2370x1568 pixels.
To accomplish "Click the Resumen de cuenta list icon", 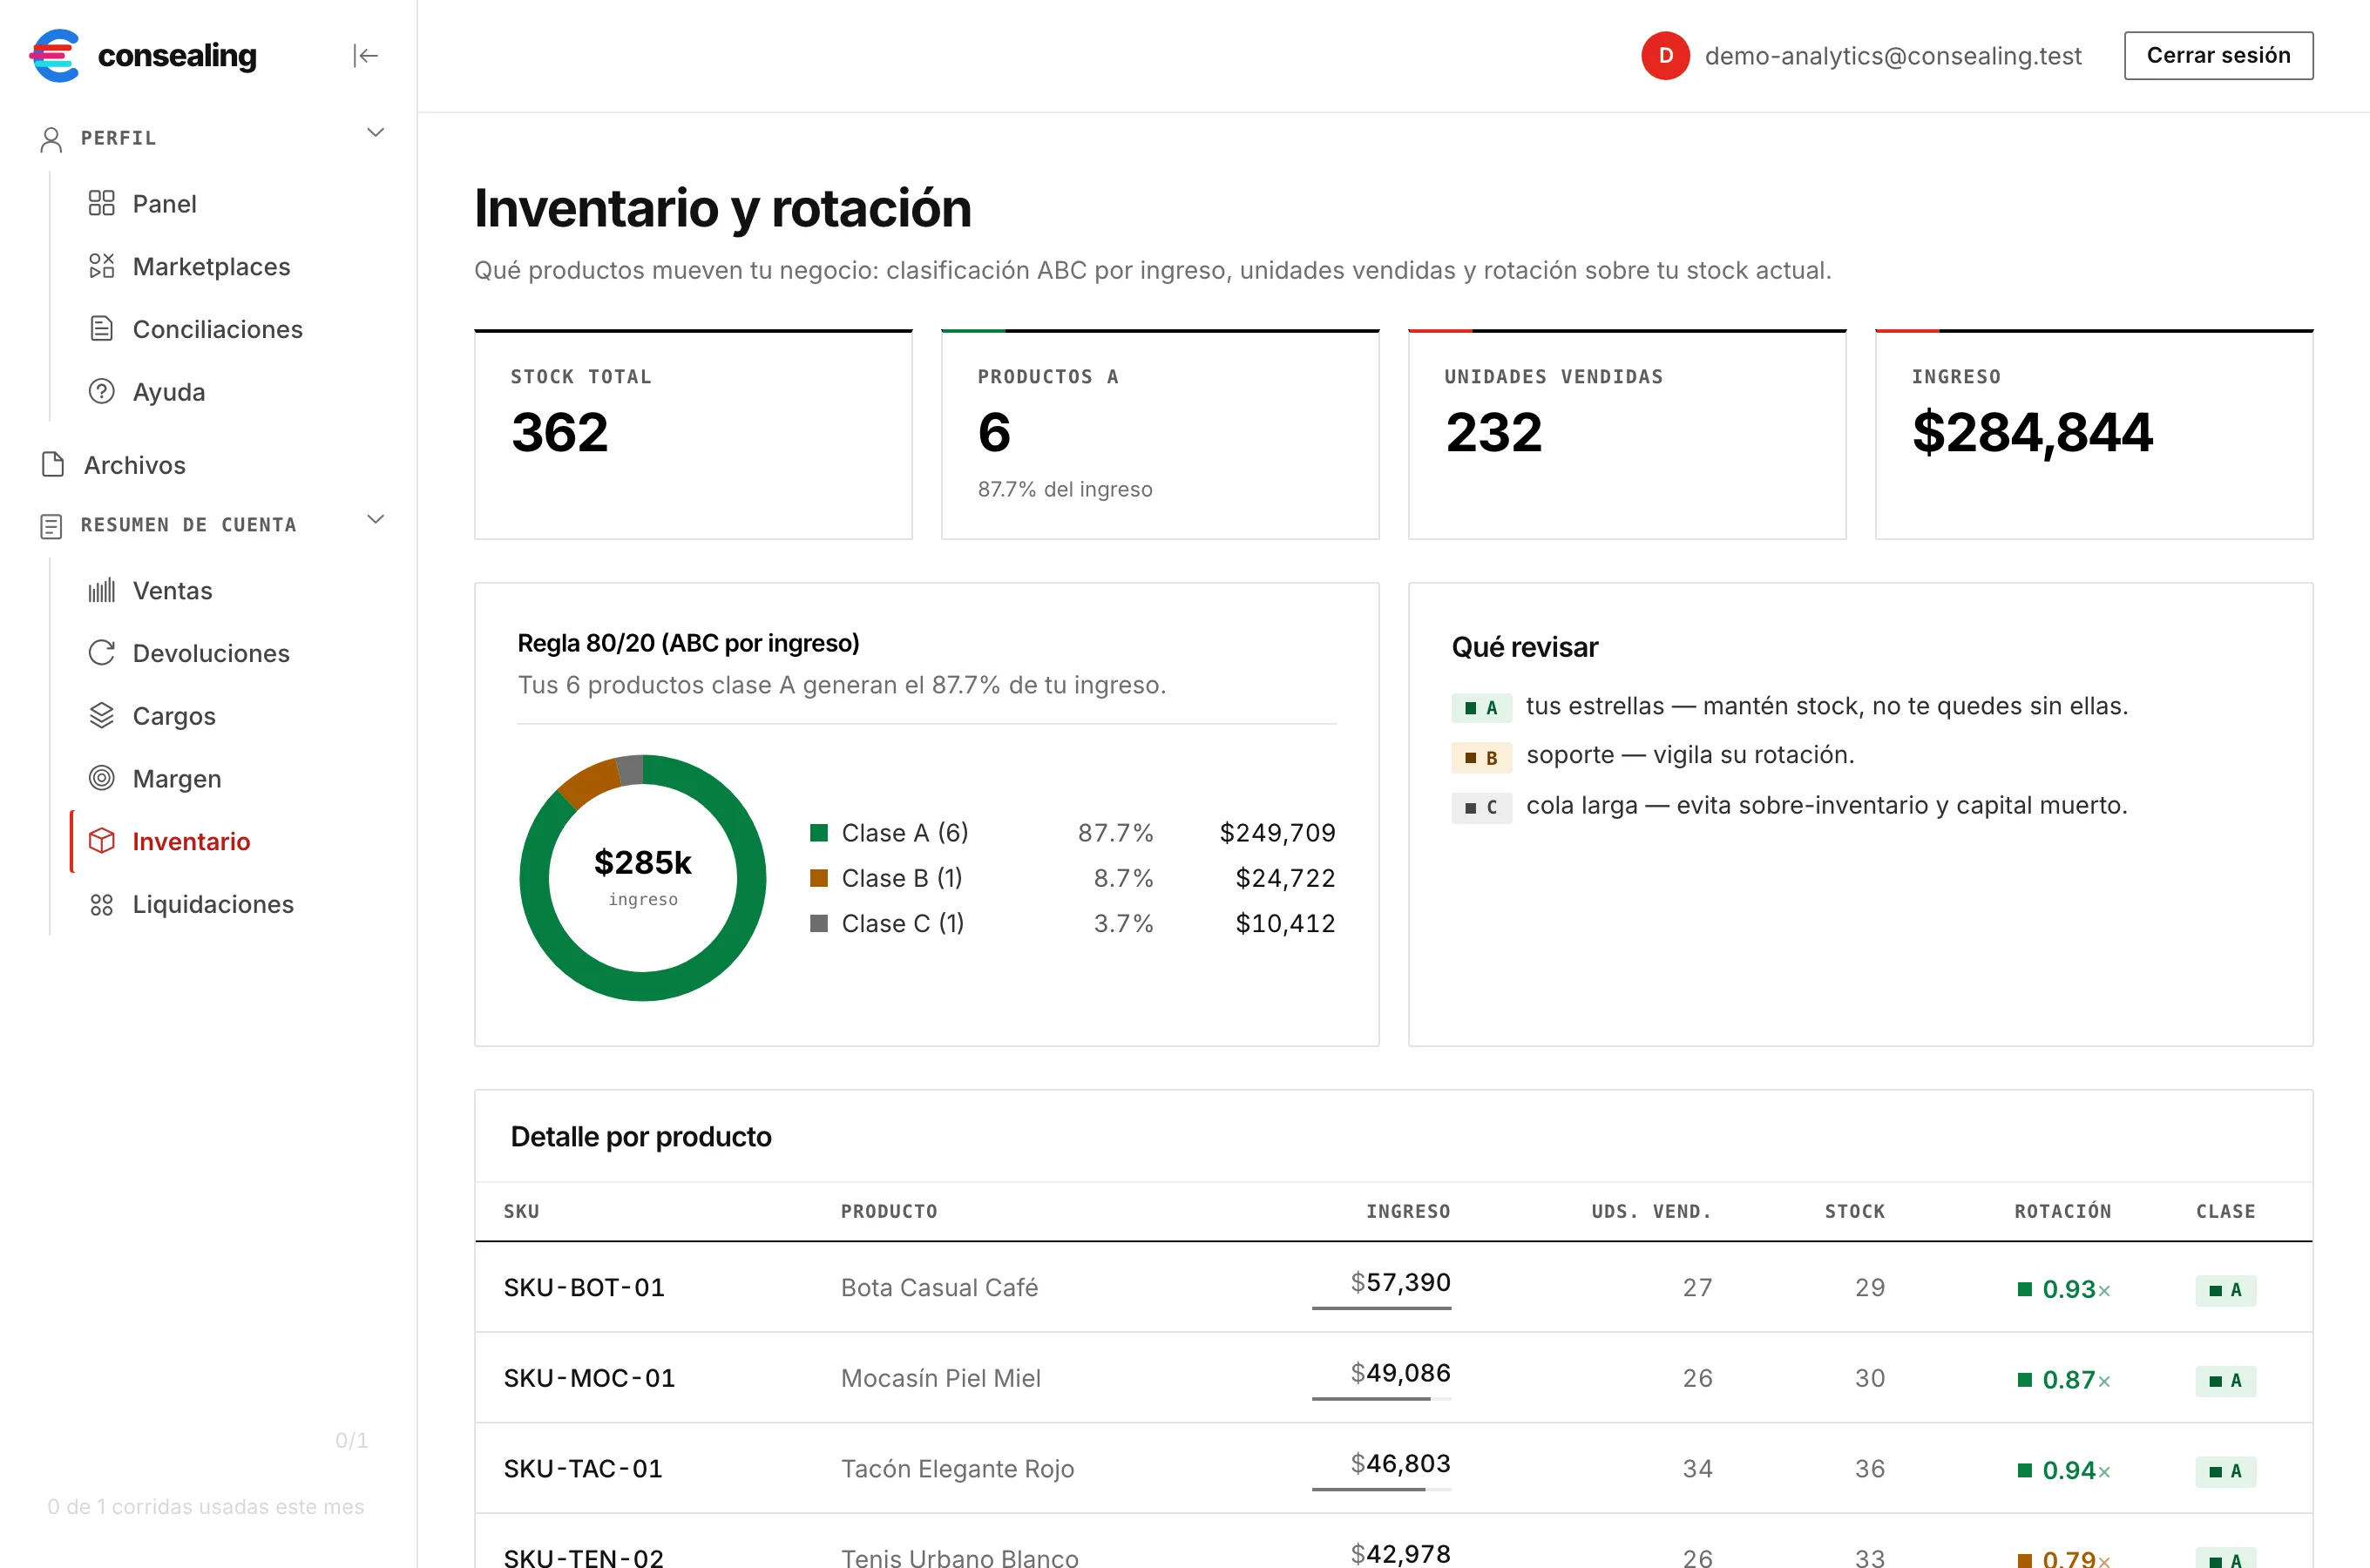I will [51, 526].
